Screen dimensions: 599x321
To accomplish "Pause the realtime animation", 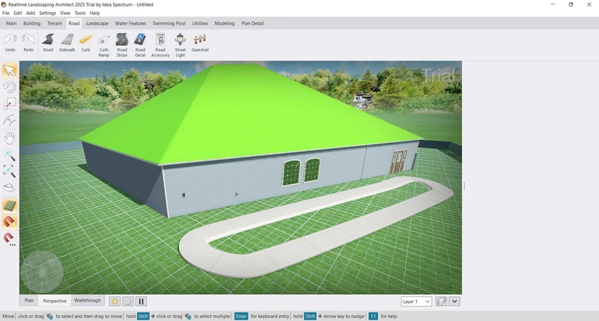I will (141, 302).
